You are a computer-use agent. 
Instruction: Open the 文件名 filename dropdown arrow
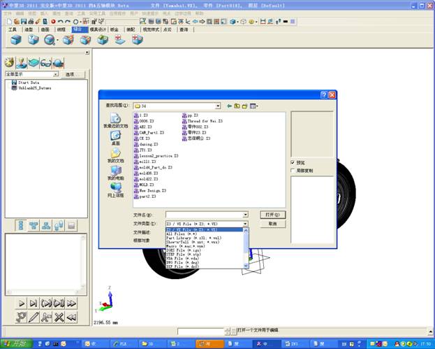pos(245,215)
